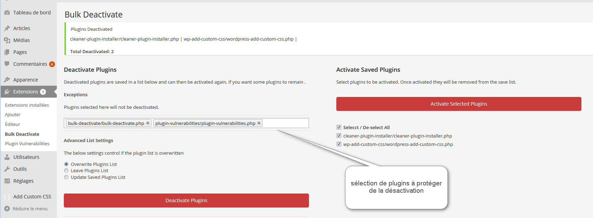Click the Add Custom CSS braces icon

(7, 197)
